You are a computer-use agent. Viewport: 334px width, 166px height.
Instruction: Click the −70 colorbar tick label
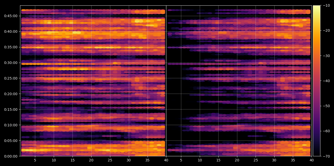(326, 156)
